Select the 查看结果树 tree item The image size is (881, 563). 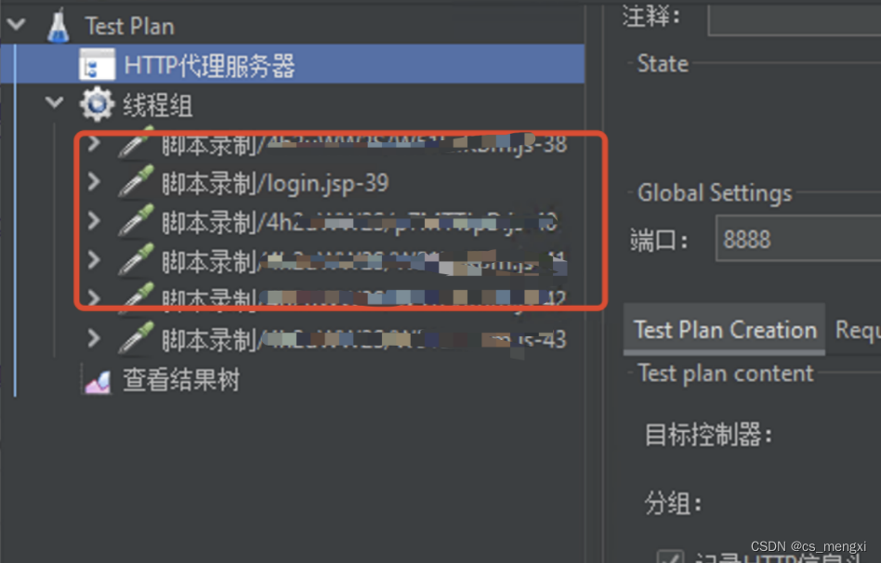[181, 380]
